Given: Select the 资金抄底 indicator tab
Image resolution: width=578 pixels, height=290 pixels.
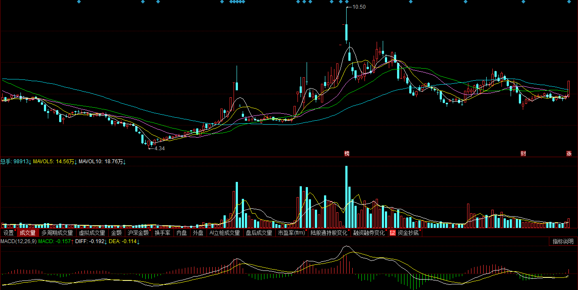Looking at the screenshot, I should 408,233.
